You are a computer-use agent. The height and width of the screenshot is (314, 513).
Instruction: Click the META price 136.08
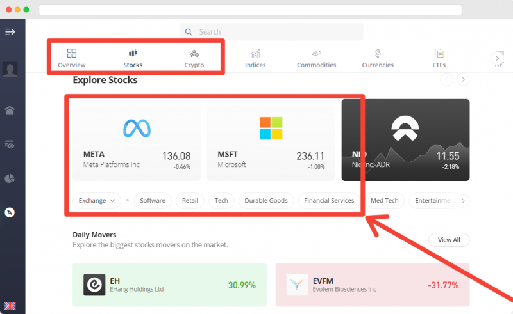(176, 156)
